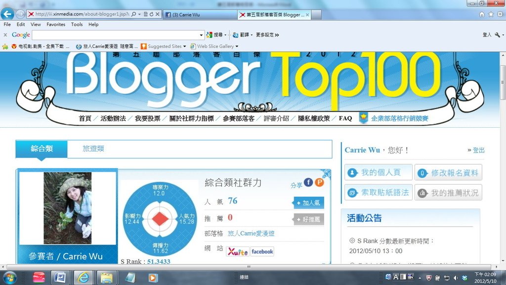Image resolution: width=506 pixels, height=285 pixels.
Task: Expand 更多設定 more settings chevron
Action: 277,35
